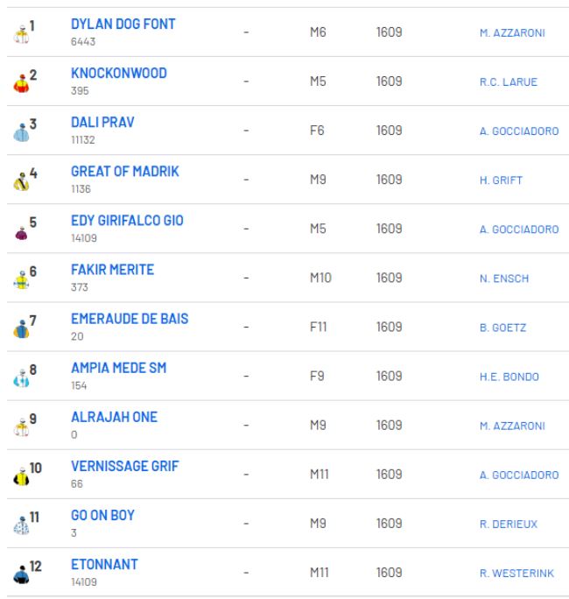This screenshot has width=569, height=599.
Task: Click the light blue silk icon for Dali Prav
Action: pos(21,134)
